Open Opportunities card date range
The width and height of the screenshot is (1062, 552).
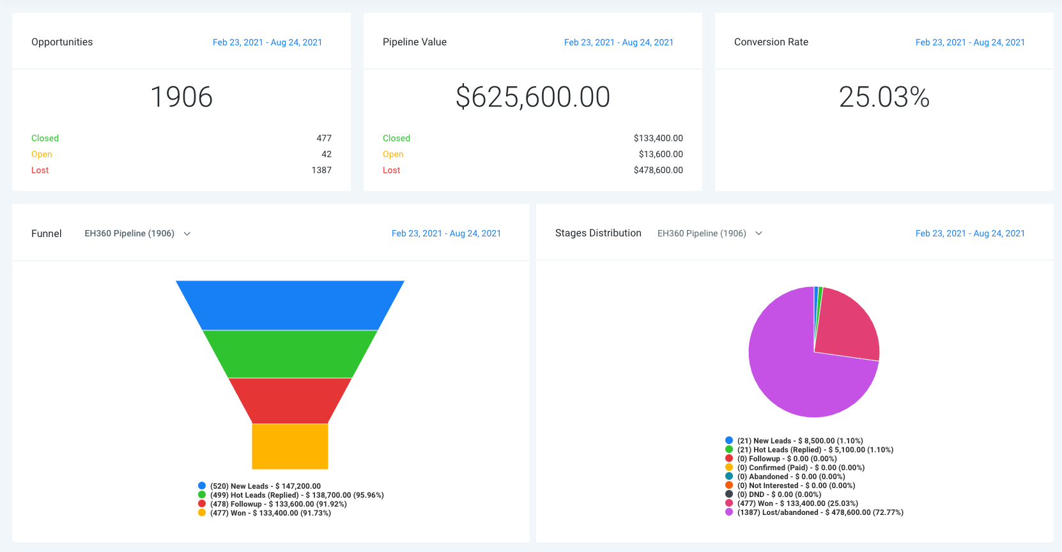point(267,42)
